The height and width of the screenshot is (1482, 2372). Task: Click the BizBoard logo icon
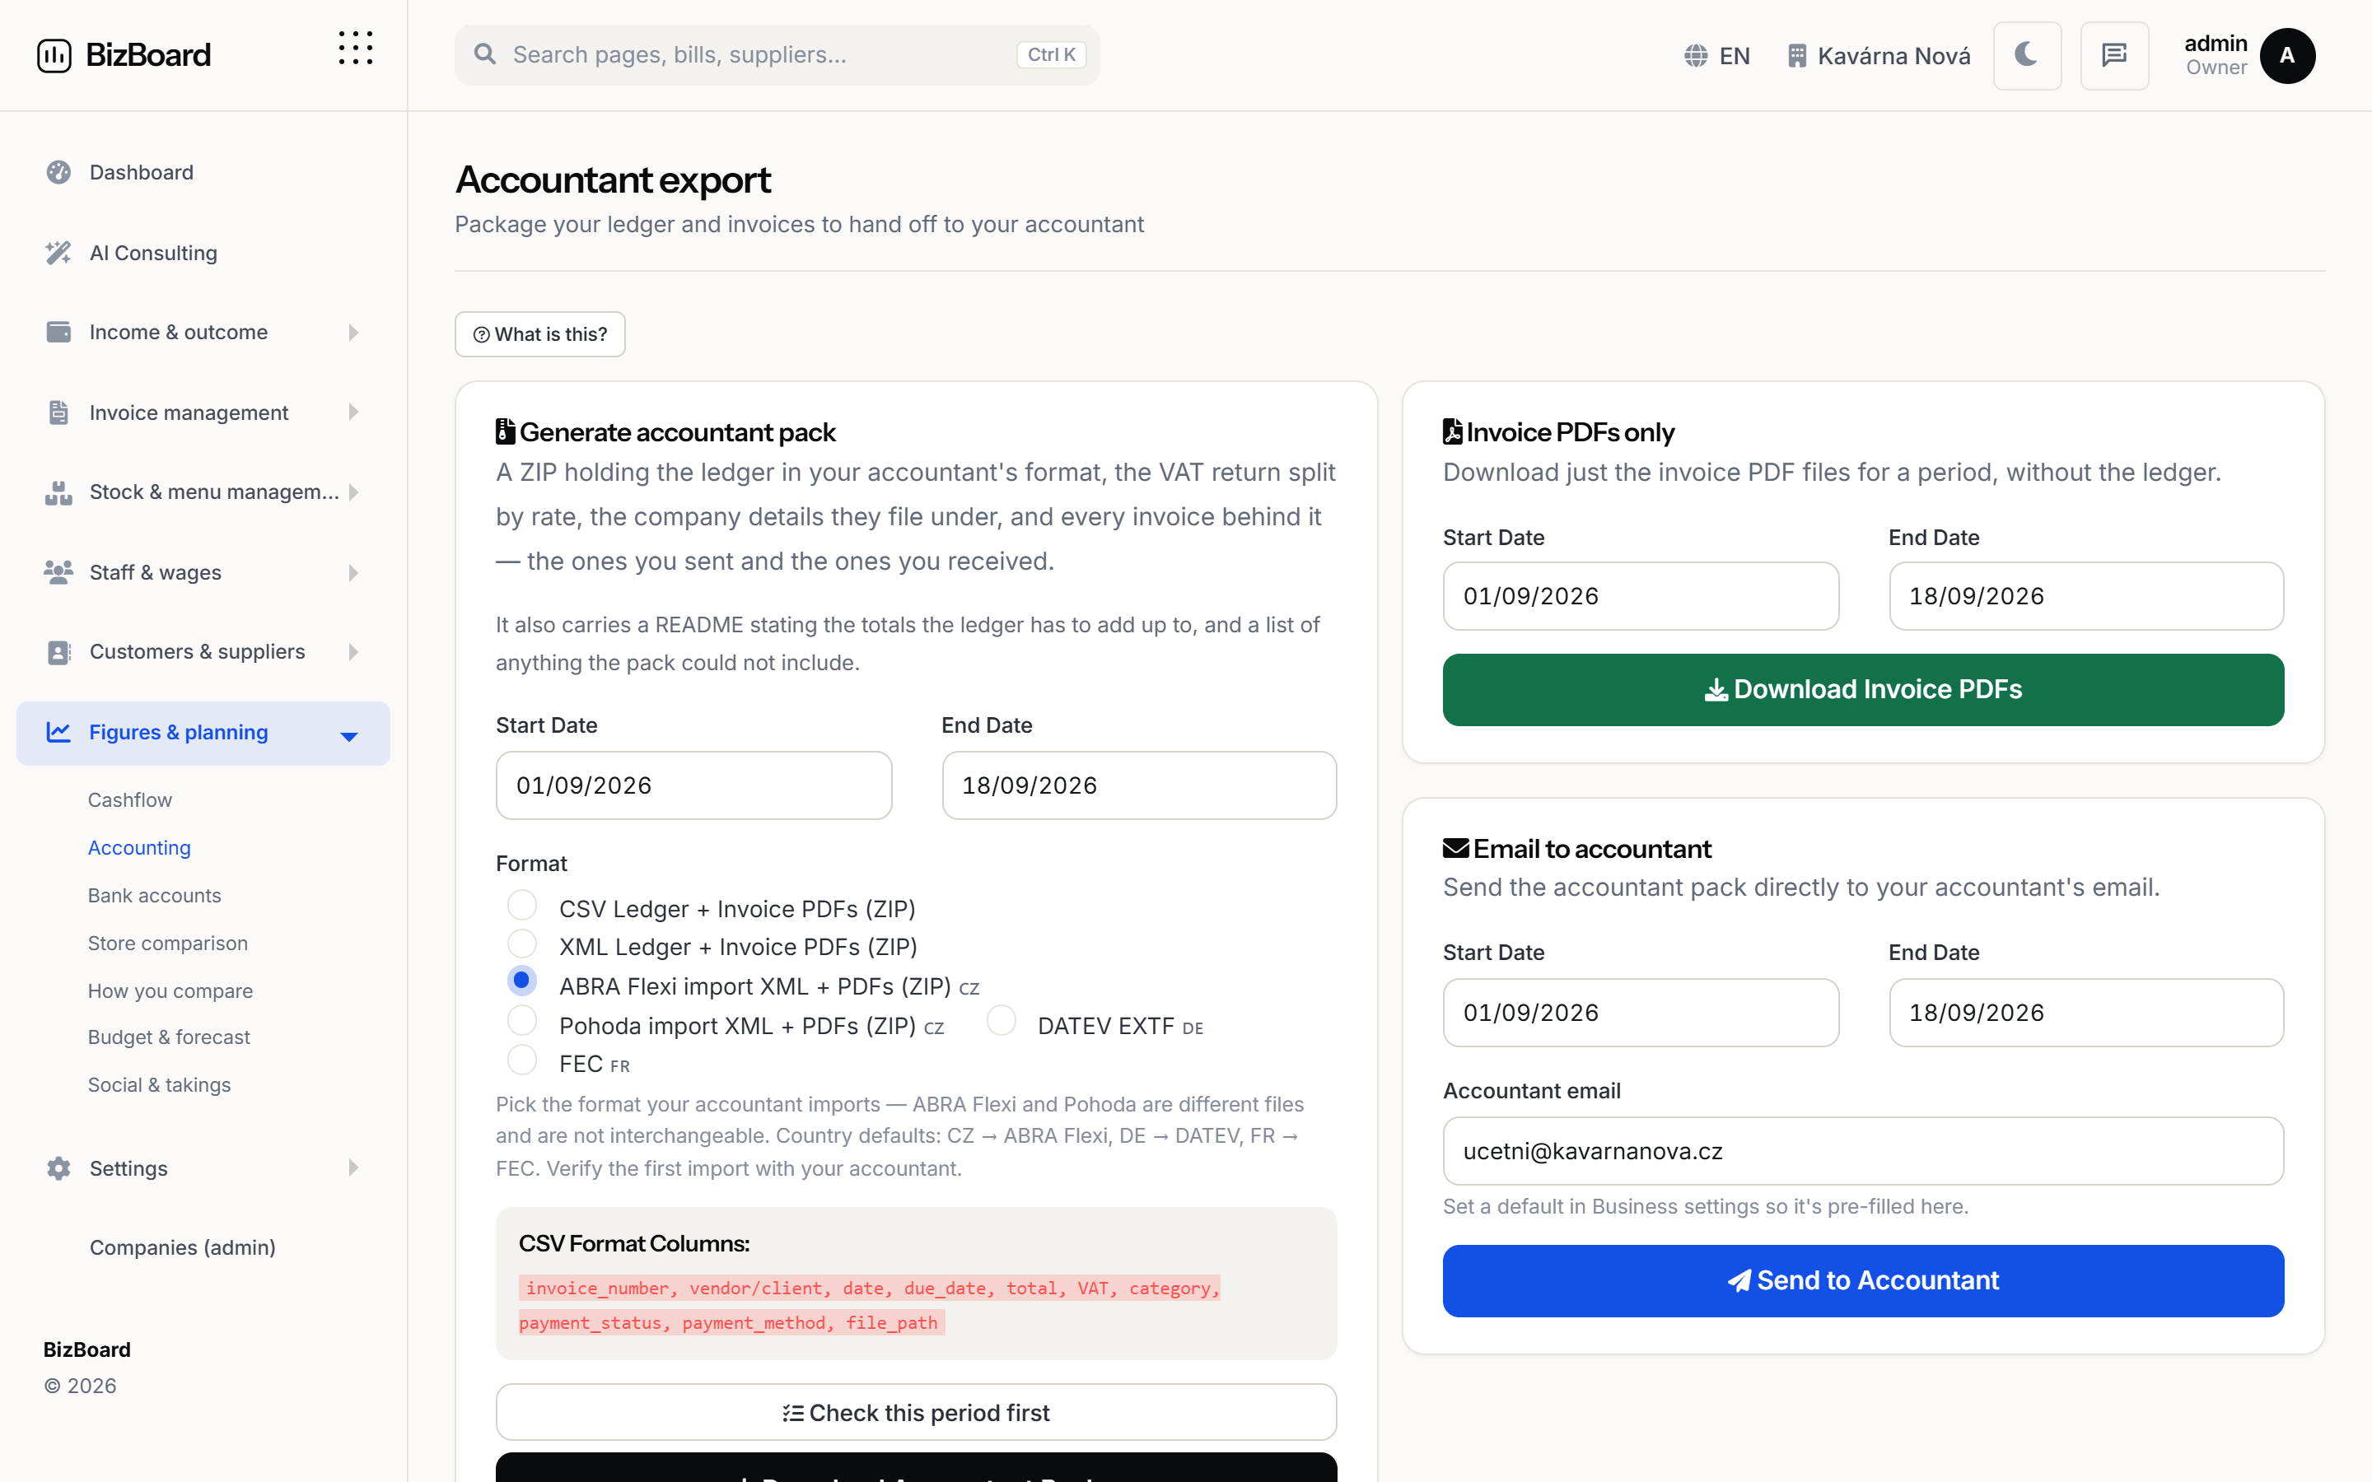click(54, 55)
